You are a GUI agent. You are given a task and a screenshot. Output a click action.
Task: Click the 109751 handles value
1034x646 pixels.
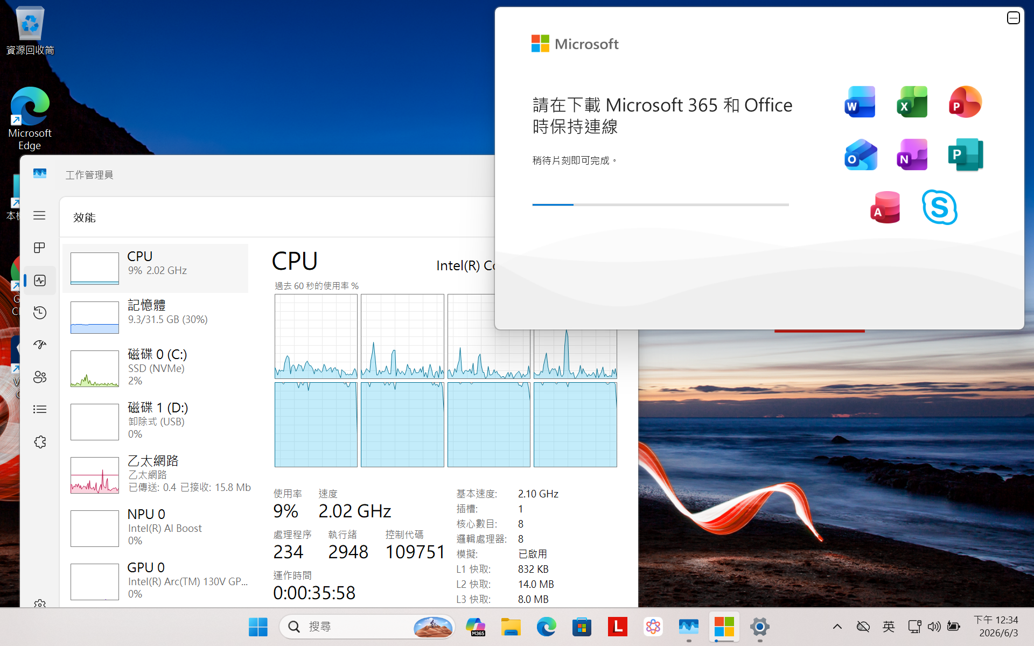415,552
